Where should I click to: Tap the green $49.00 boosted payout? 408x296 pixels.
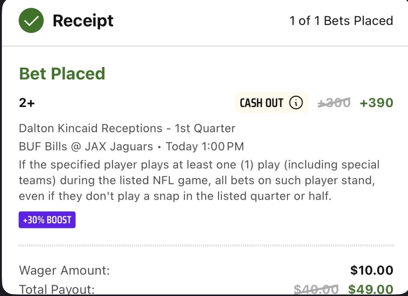click(370, 289)
